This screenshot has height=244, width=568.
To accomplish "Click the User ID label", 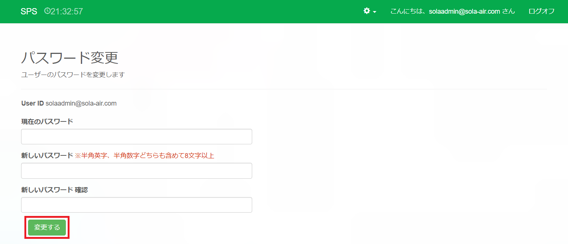I will point(33,103).
